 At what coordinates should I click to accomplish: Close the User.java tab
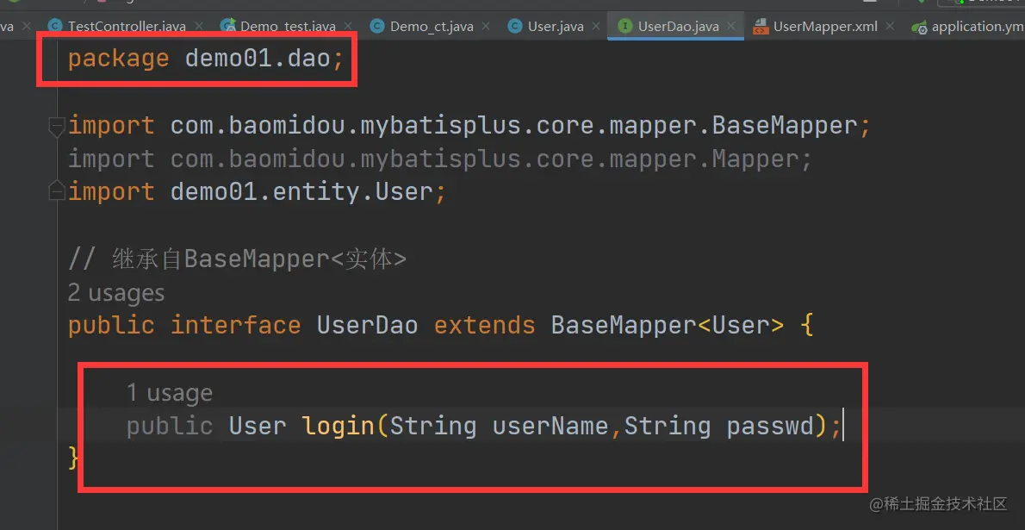pyautogui.click(x=596, y=27)
